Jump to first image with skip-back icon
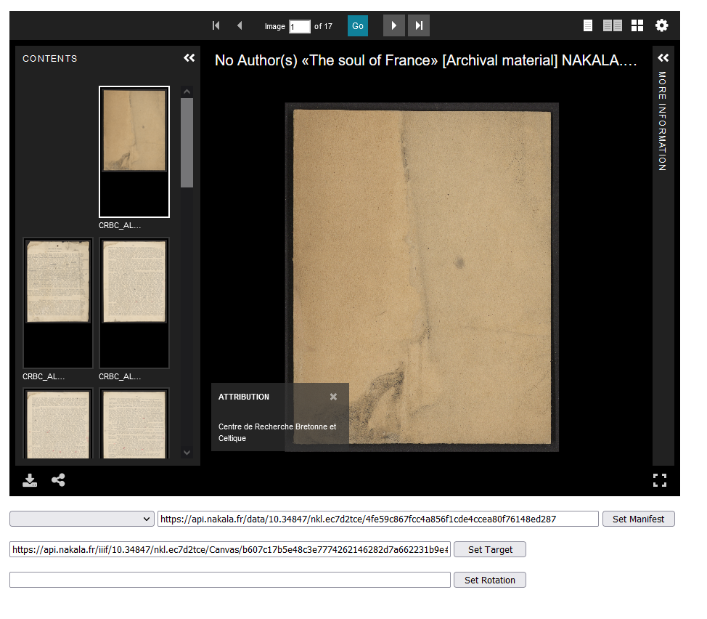707x619 pixels. point(216,25)
